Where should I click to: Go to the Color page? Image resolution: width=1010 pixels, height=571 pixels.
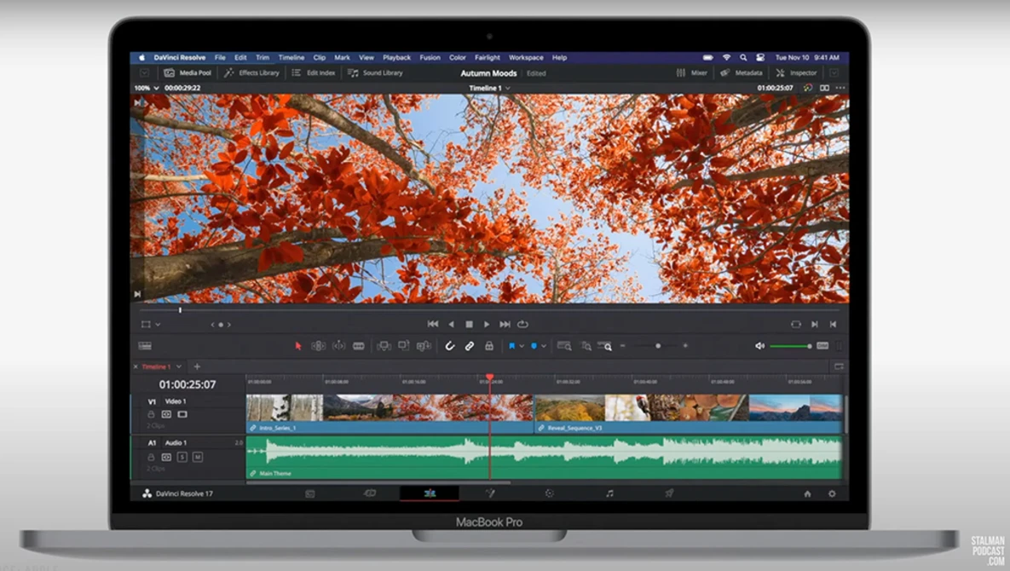click(550, 493)
